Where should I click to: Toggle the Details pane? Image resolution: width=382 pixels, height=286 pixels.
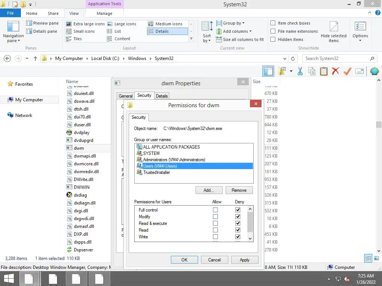(42, 31)
